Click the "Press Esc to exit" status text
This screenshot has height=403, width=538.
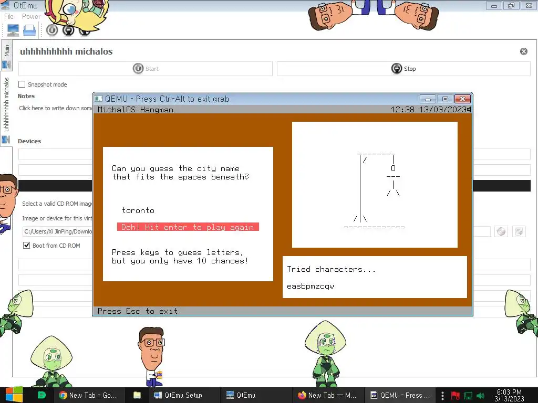pos(137,311)
